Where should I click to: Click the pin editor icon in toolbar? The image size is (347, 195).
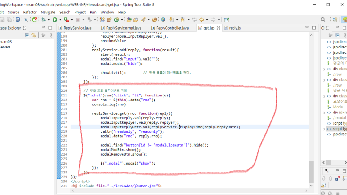(227, 20)
